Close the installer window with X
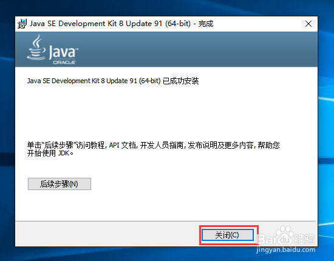This screenshot has width=334, height=261. coord(308,24)
